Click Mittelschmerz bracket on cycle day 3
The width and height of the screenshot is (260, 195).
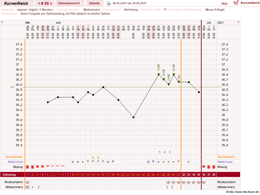coord(38,187)
